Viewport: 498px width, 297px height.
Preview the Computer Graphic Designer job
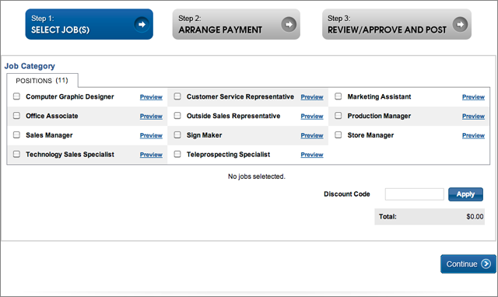point(151,97)
